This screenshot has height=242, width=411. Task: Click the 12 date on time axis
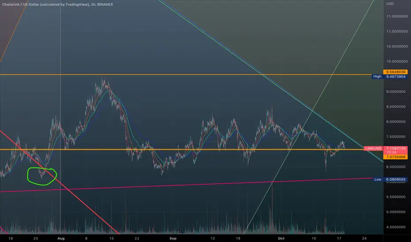[213, 238]
